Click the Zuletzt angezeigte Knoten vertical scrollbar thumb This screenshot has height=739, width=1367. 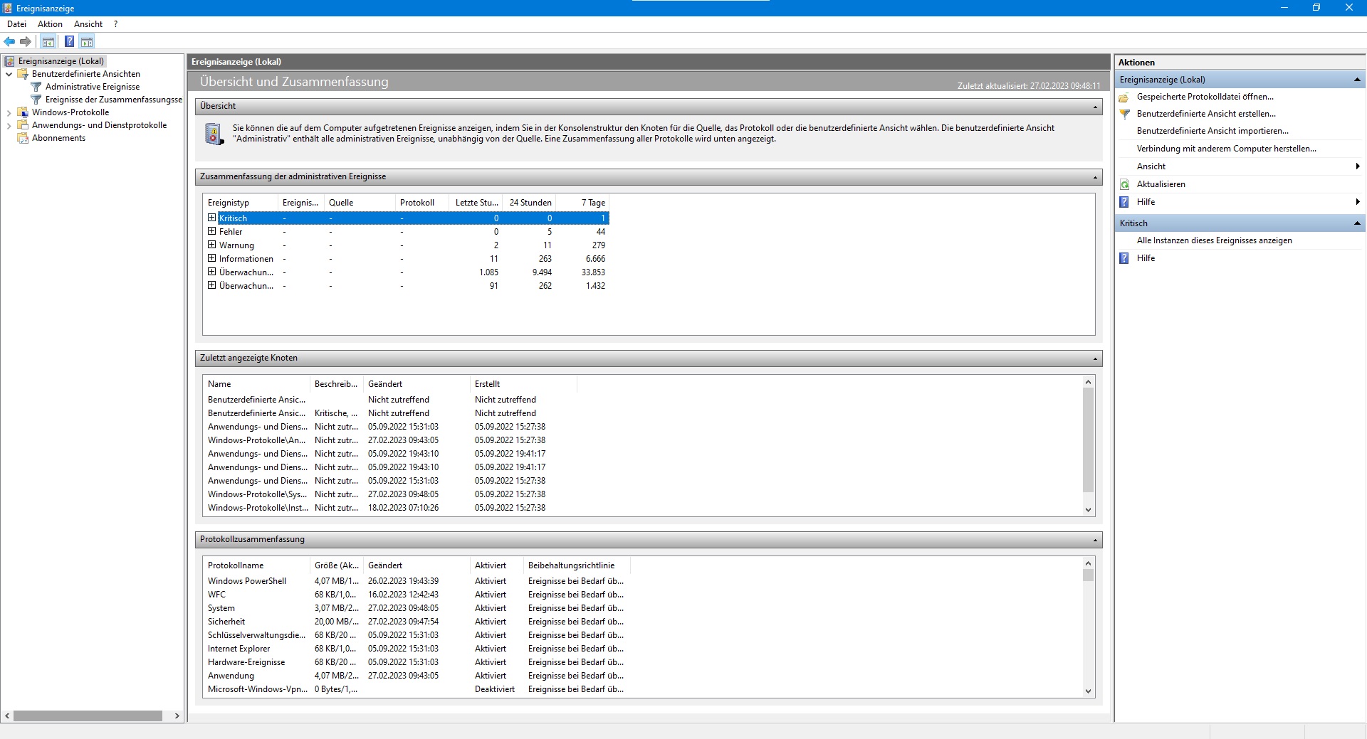pyautogui.click(x=1088, y=440)
